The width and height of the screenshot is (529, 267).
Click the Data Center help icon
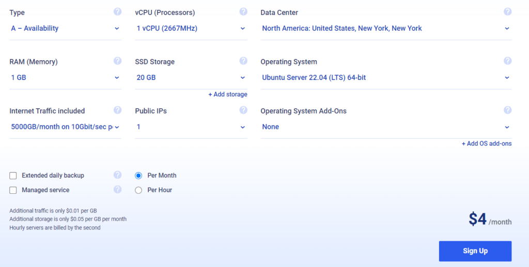coord(507,12)
